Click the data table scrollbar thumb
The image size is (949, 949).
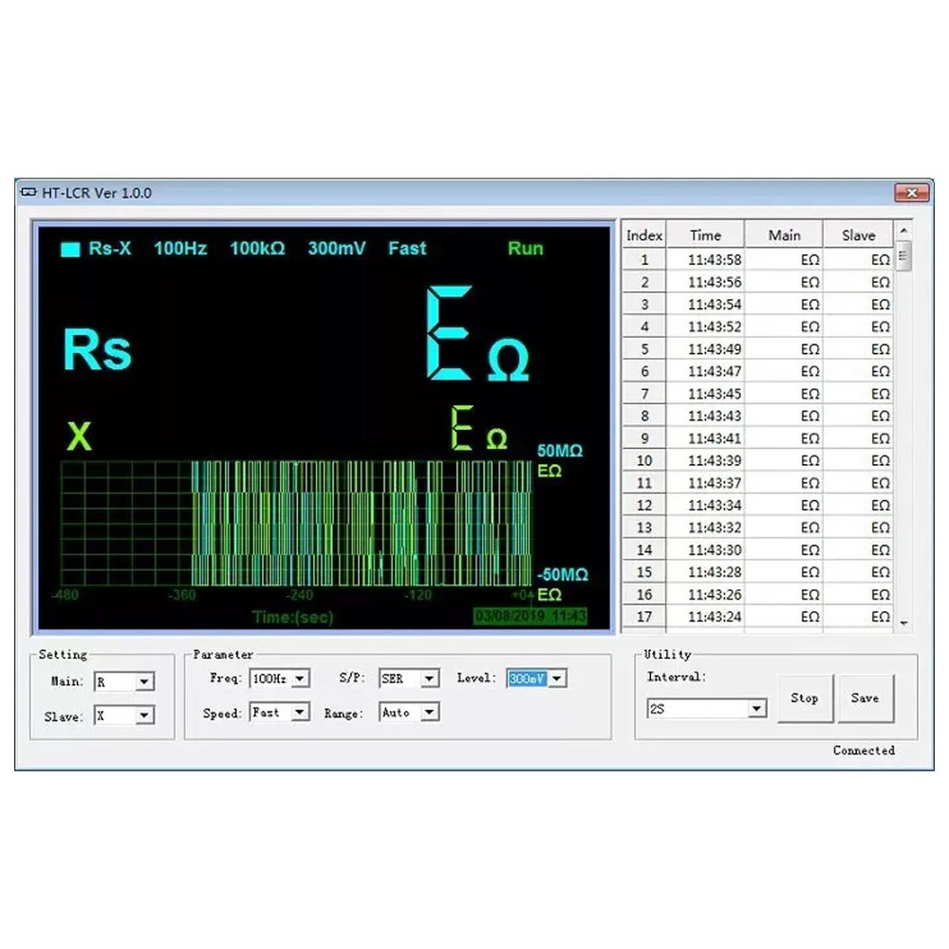(x=903, y=256)
